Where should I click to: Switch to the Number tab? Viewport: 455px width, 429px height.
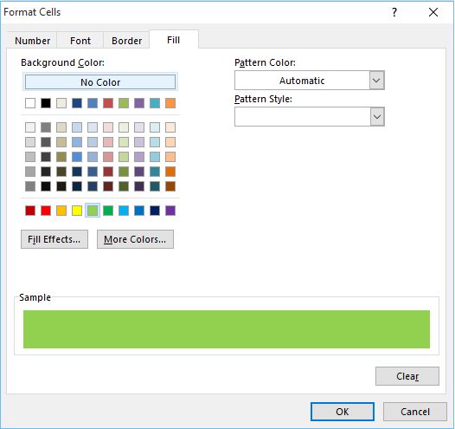click(32, 41)
